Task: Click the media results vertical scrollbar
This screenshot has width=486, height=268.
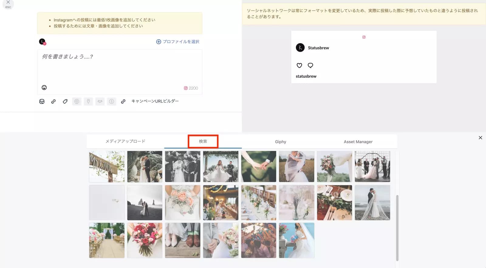Action: (x=397, y=227)
